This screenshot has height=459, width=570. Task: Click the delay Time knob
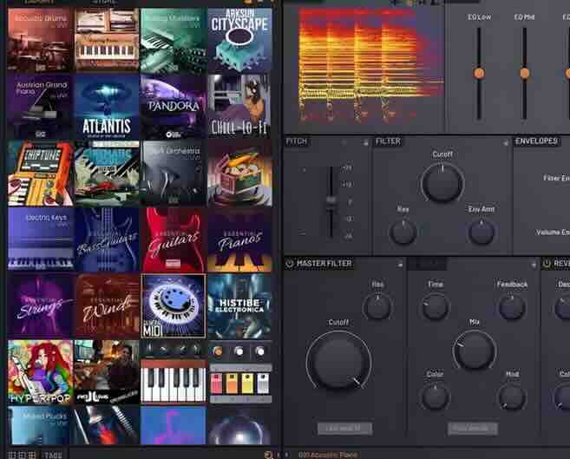pyautogui.click(x=436, y=307)
